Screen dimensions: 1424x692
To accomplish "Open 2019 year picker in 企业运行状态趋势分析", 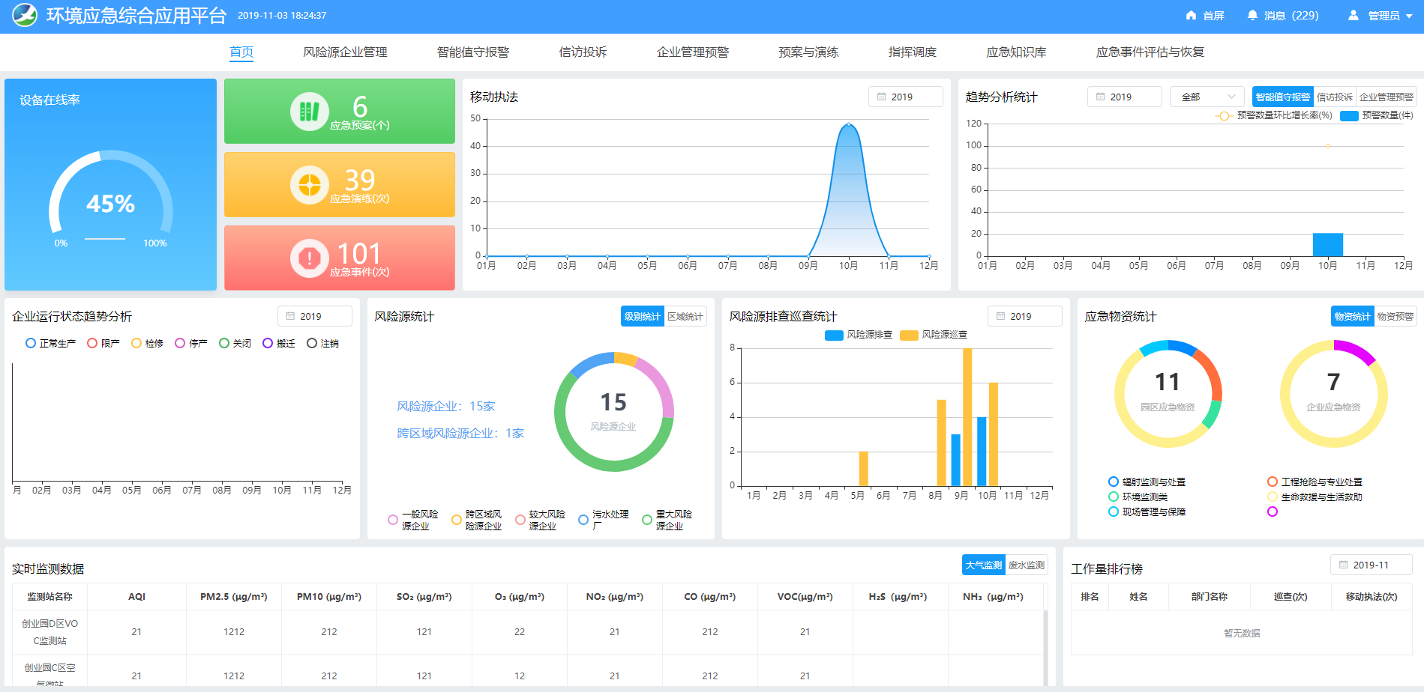I will (315, 316).
